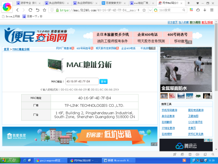The image size is (218, 164).
Task: Click the status bar rocket accelerator icon
Action: [175, 155]
